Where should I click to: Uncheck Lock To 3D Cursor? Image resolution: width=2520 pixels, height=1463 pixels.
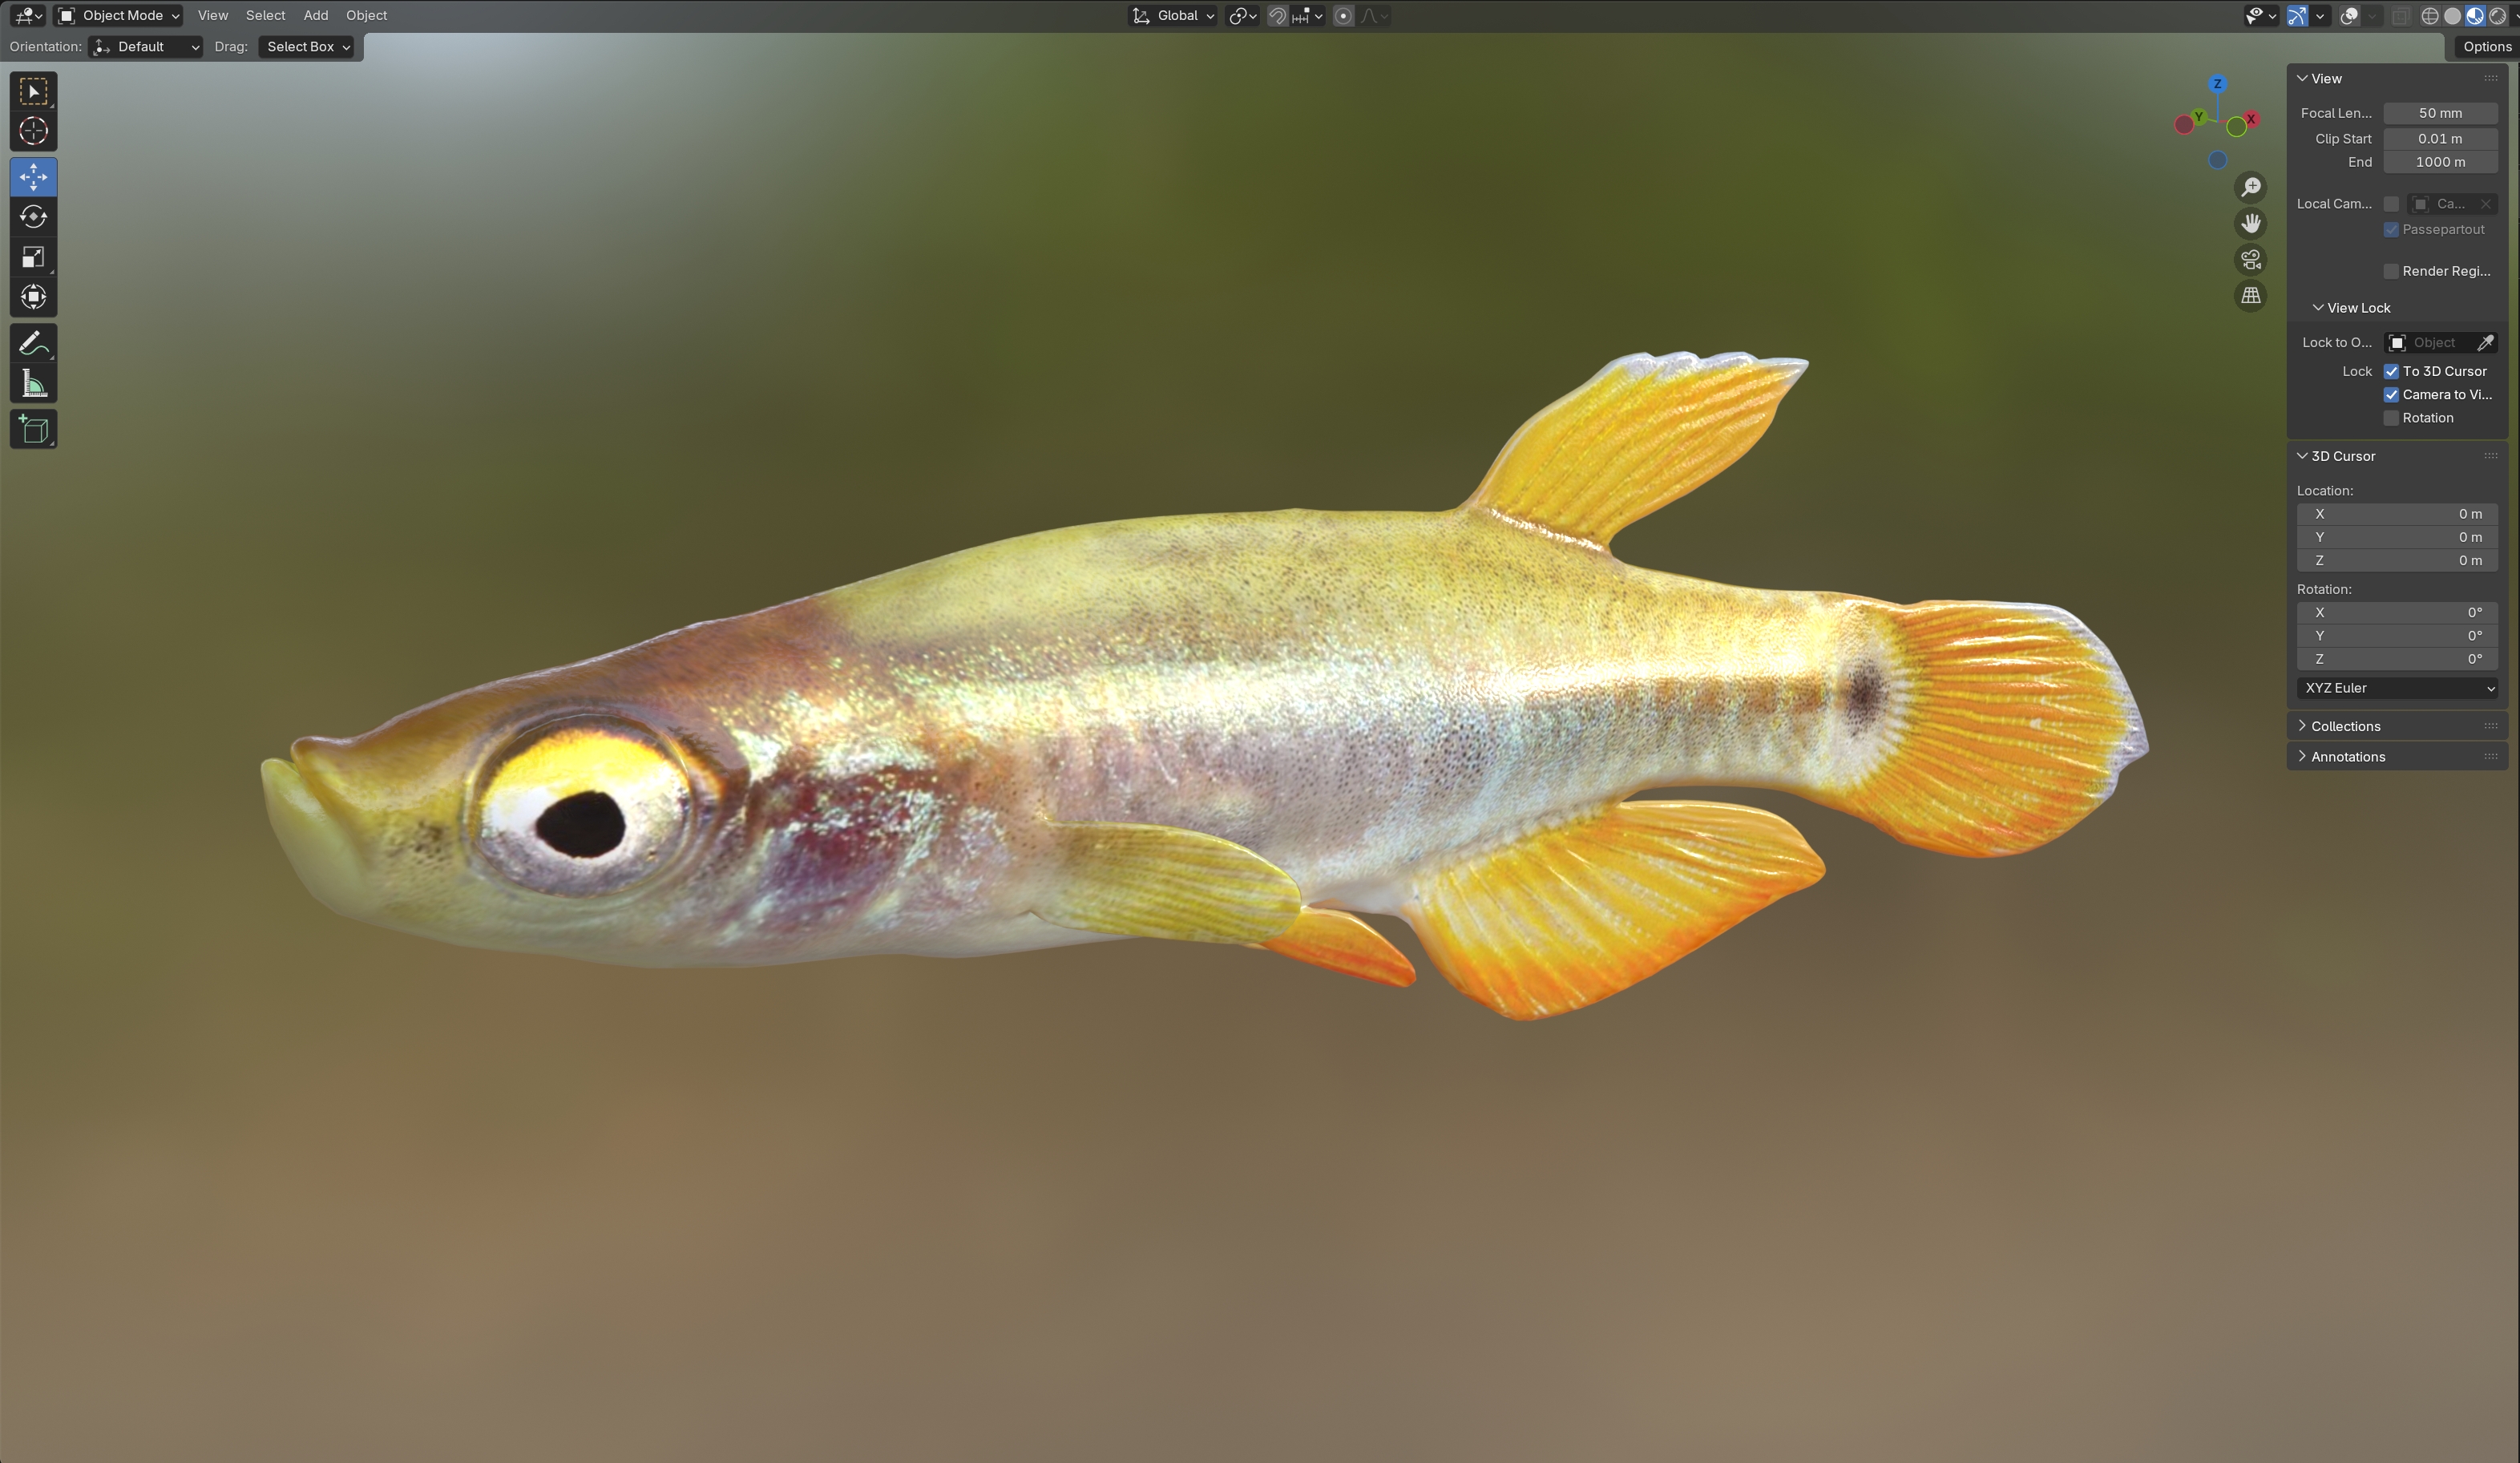point(2391,371)
